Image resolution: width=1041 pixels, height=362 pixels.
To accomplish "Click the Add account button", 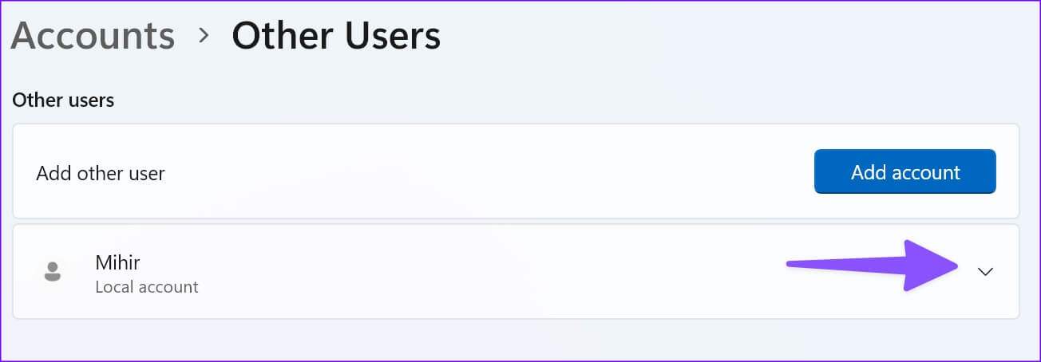I will (905, 171).
